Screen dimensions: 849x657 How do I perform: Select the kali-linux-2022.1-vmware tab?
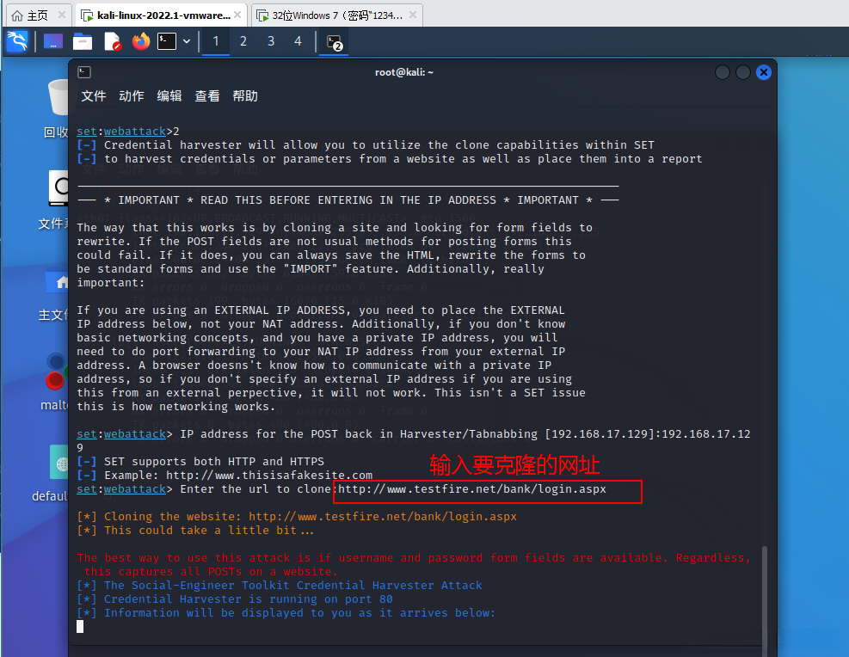163,15
